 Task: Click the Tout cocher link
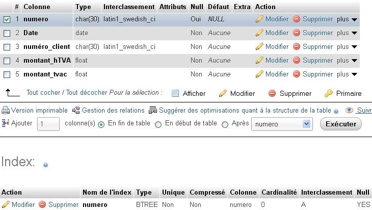[x=43, y=93]
